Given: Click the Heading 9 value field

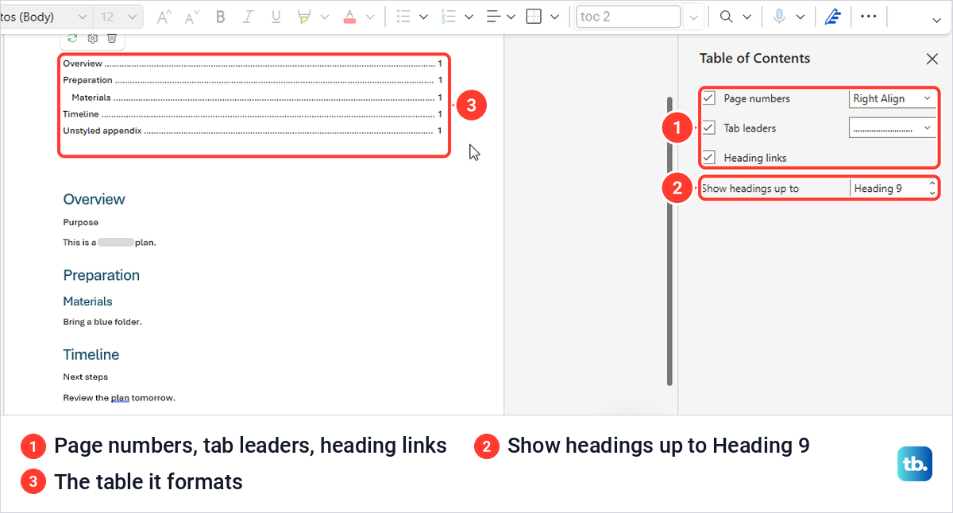Looking at the screenshot, I should point(887,189).
